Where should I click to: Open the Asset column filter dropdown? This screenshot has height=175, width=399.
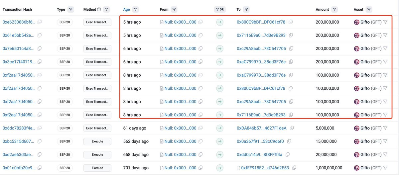click(369, 10)
